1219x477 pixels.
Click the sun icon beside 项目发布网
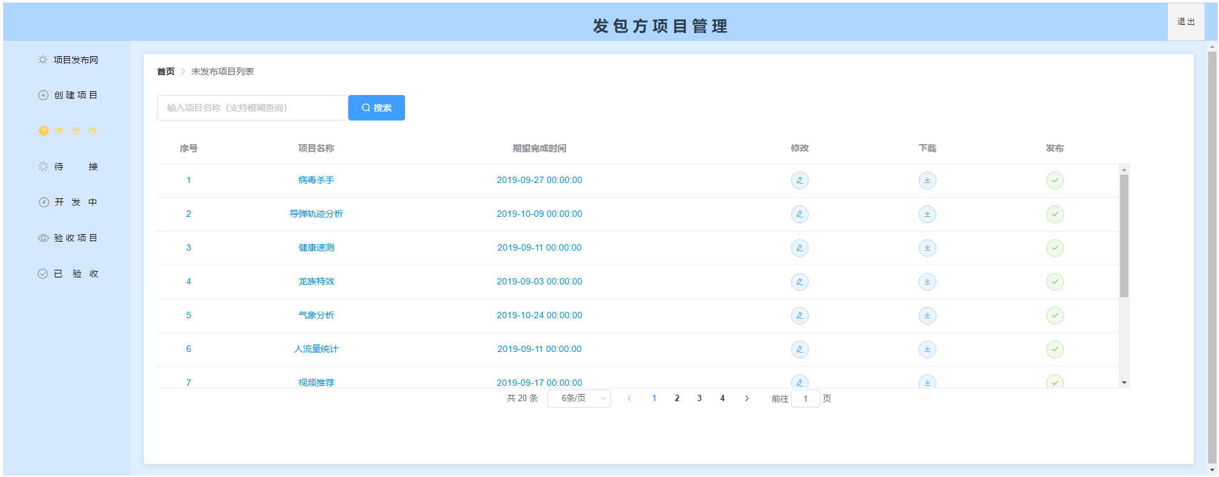pos(43,60)
